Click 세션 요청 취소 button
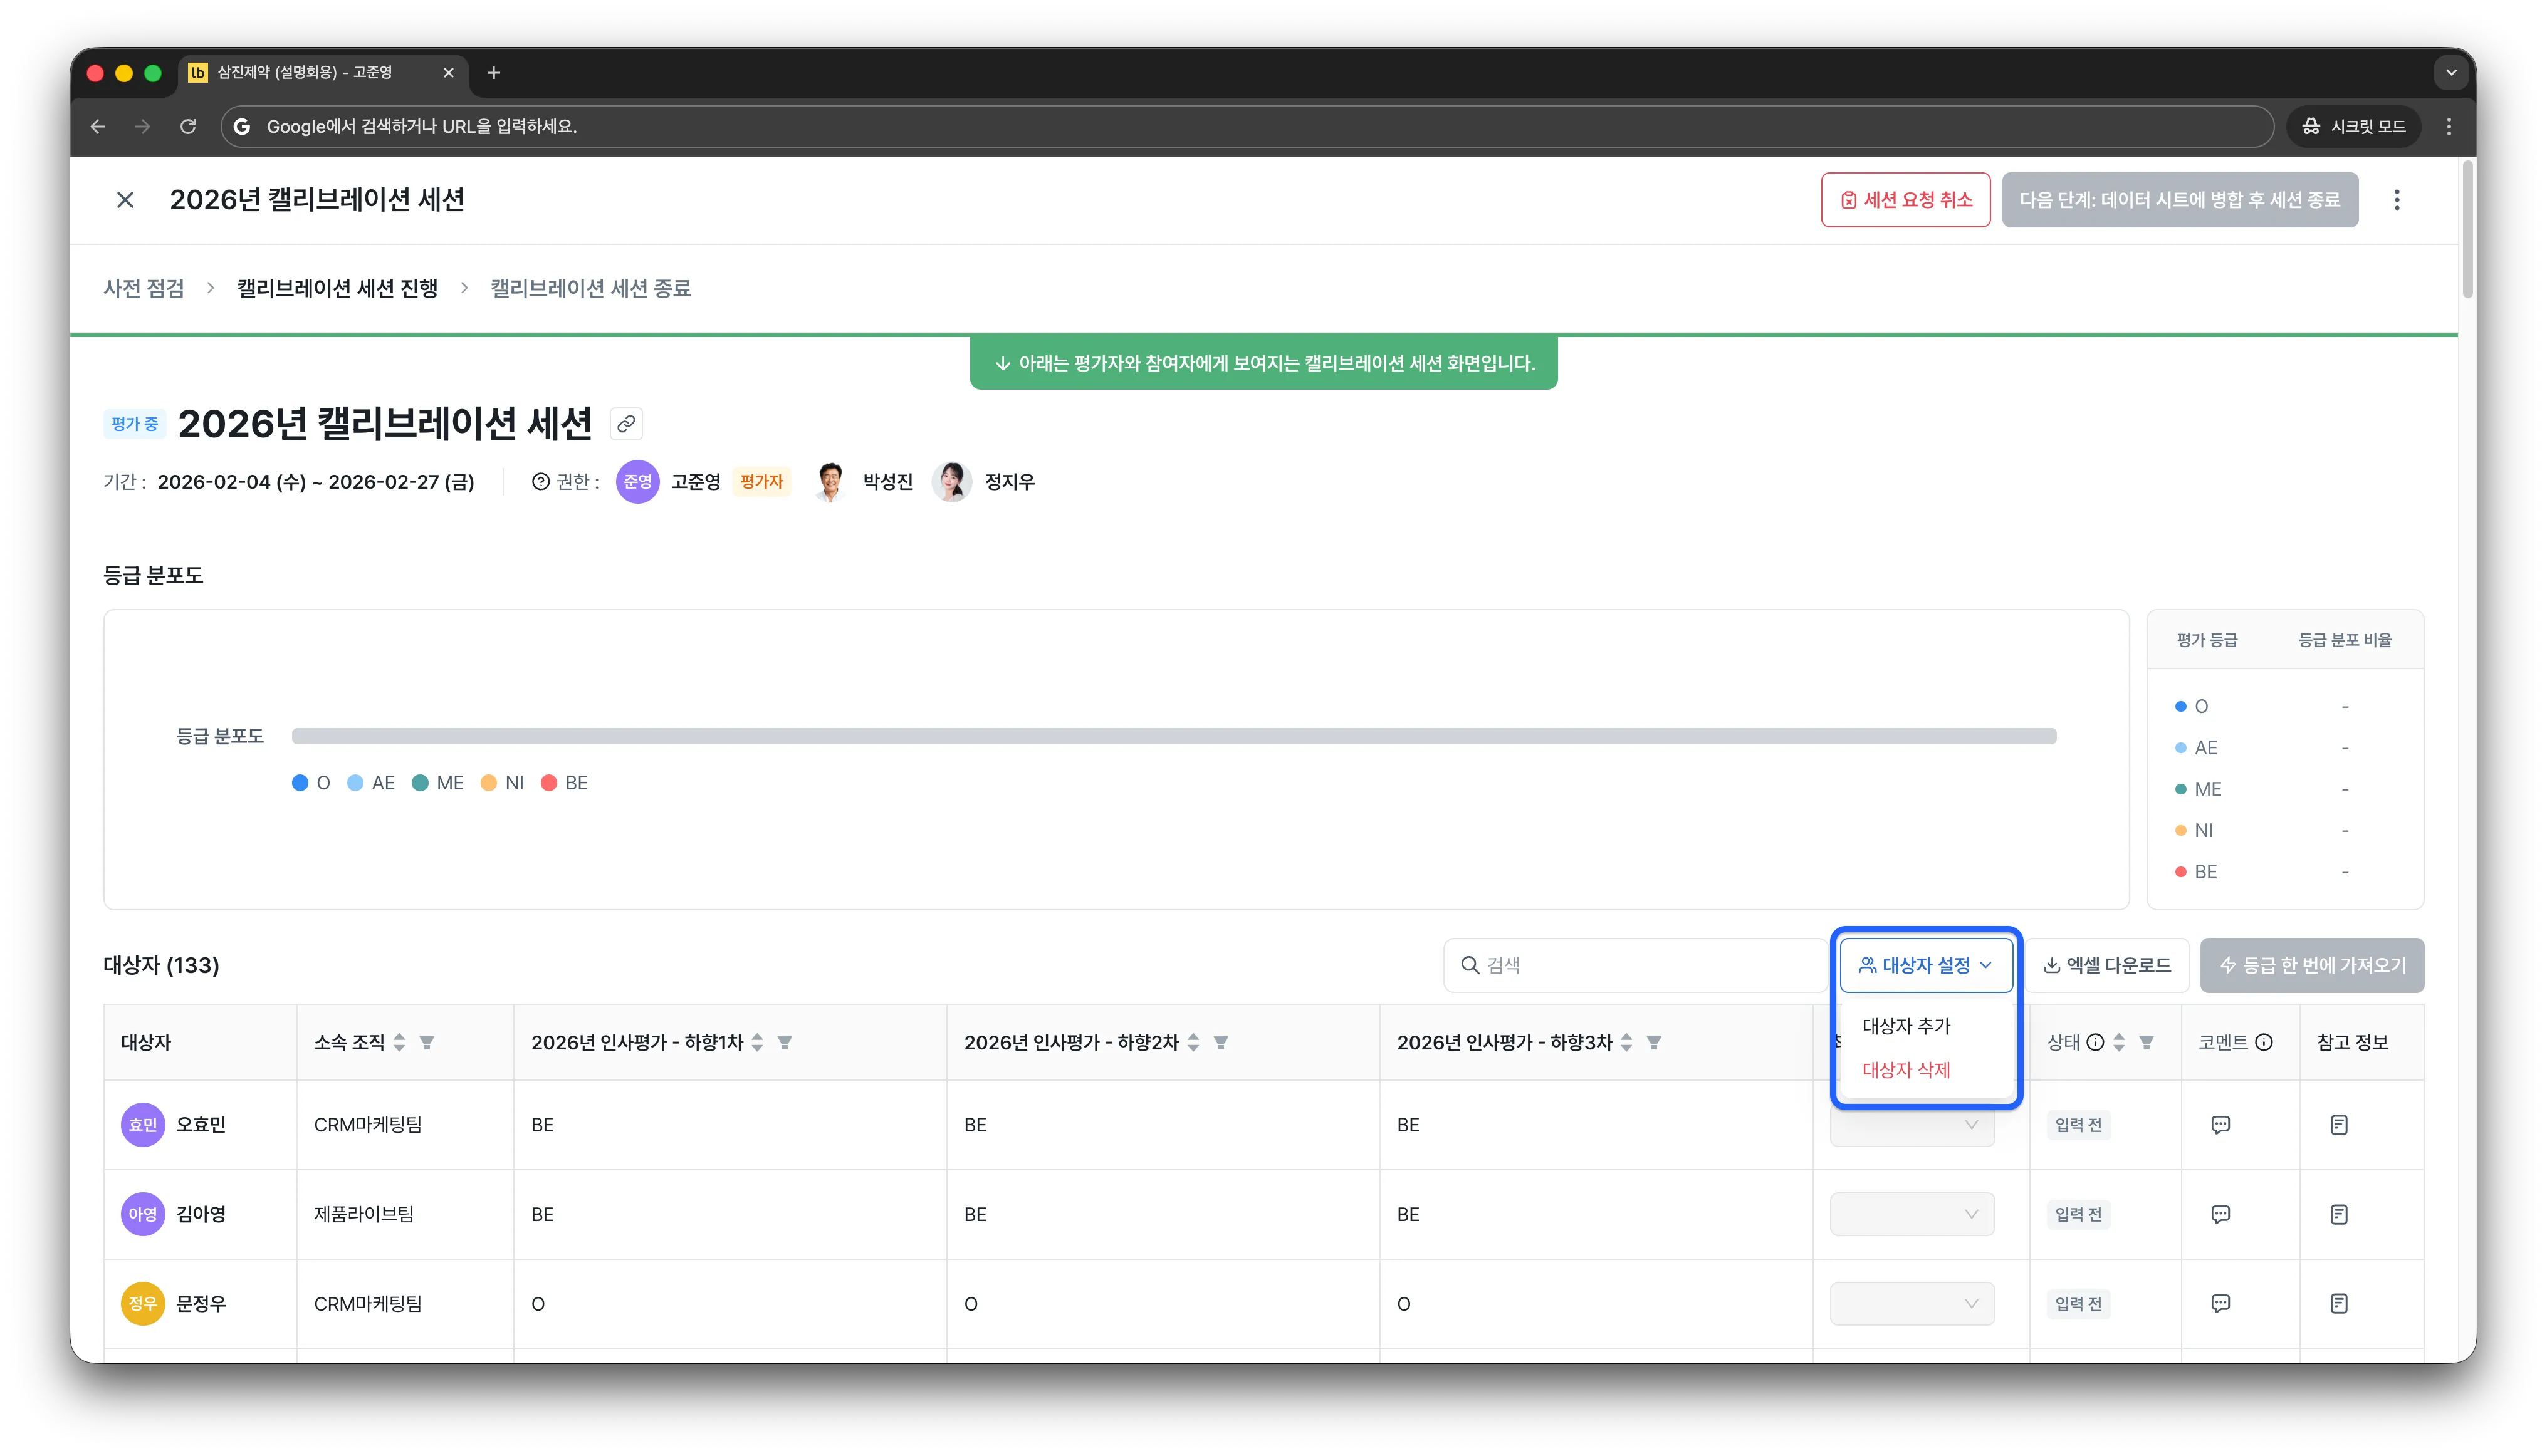This screenshot has height=1456, width=2547. (1905, 200)
